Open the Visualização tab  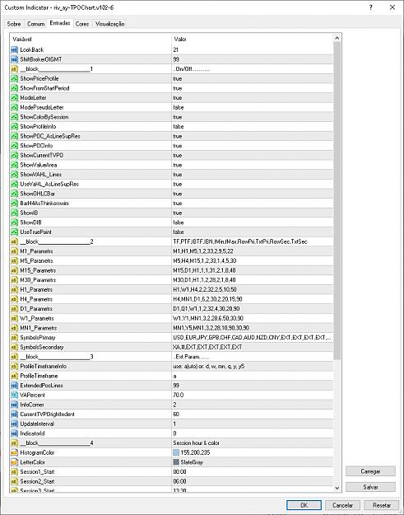point(110,24)
